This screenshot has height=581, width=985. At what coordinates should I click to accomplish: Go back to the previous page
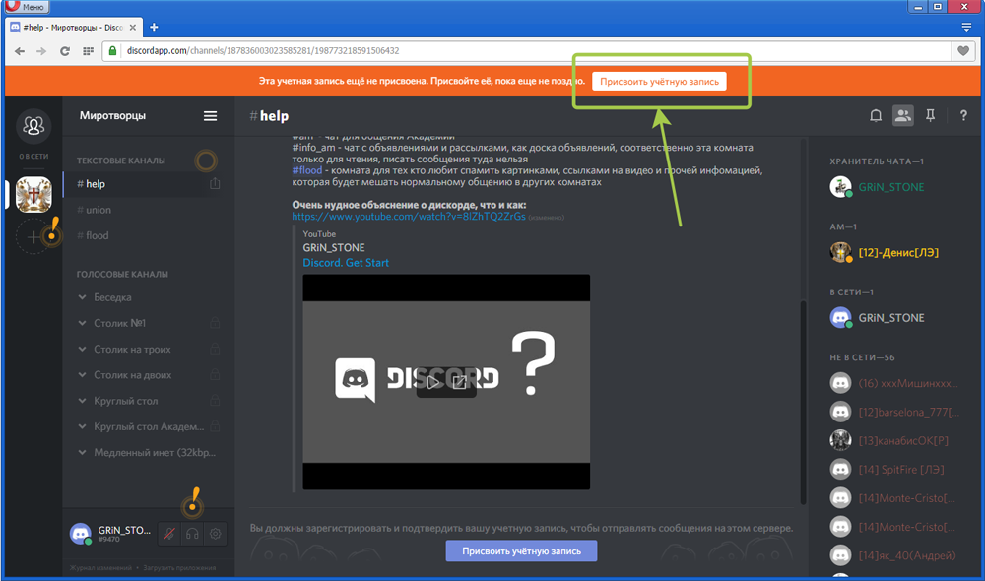(x=20, y=51)
